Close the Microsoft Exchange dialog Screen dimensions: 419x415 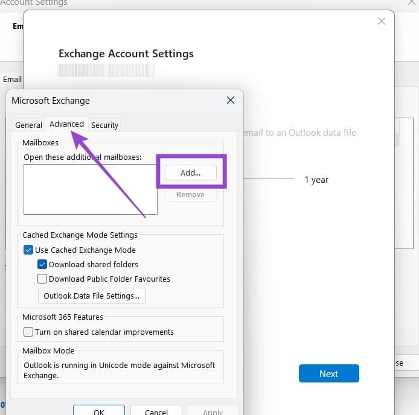pos(231,100)
